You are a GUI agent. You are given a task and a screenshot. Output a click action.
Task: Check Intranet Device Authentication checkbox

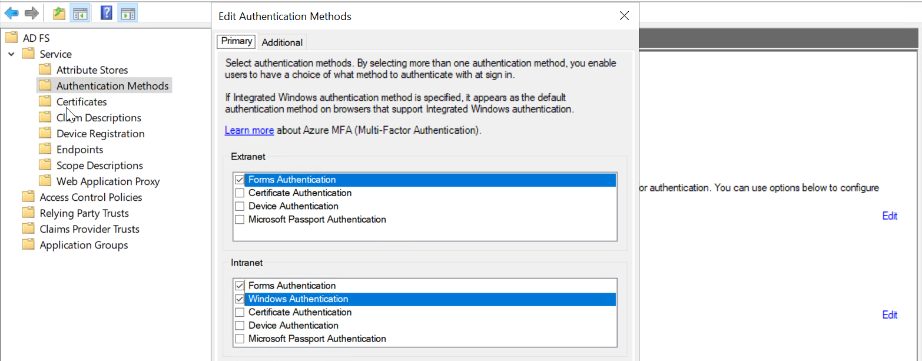[240, 326]
